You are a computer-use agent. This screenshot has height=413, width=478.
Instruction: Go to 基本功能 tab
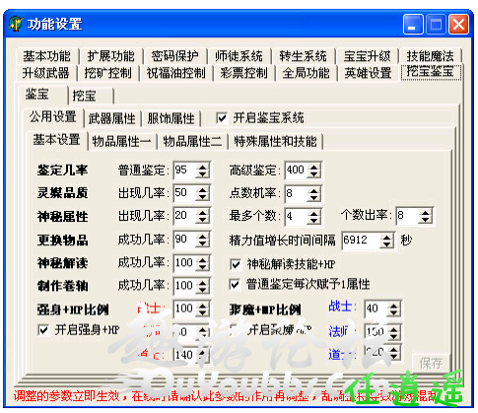[x=47, y=56]
